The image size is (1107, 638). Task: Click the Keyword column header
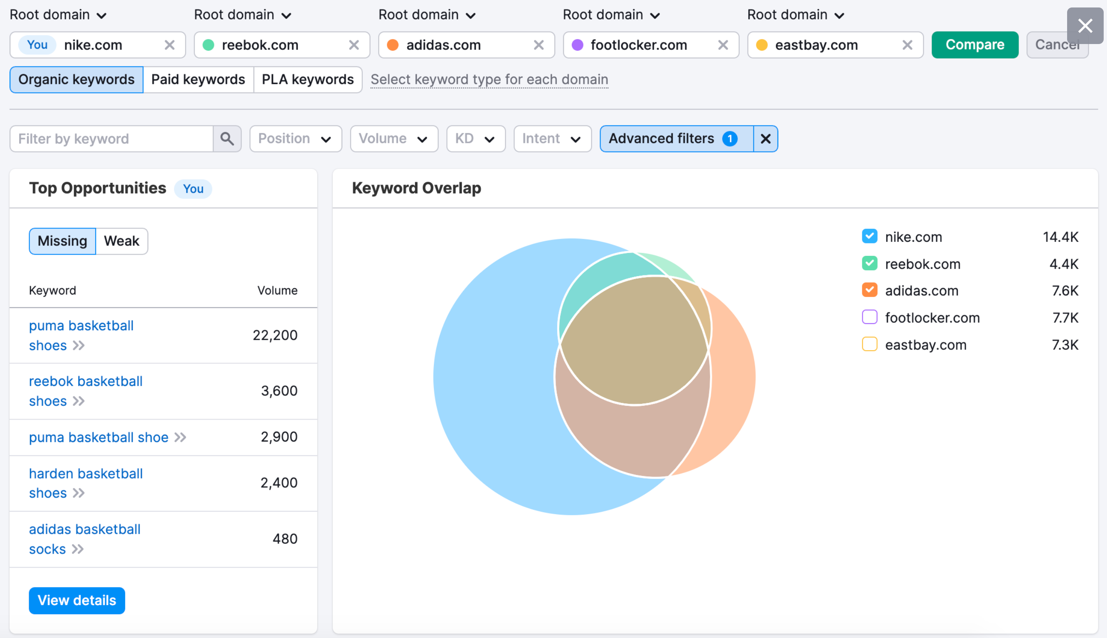click(x=52, y=290)
